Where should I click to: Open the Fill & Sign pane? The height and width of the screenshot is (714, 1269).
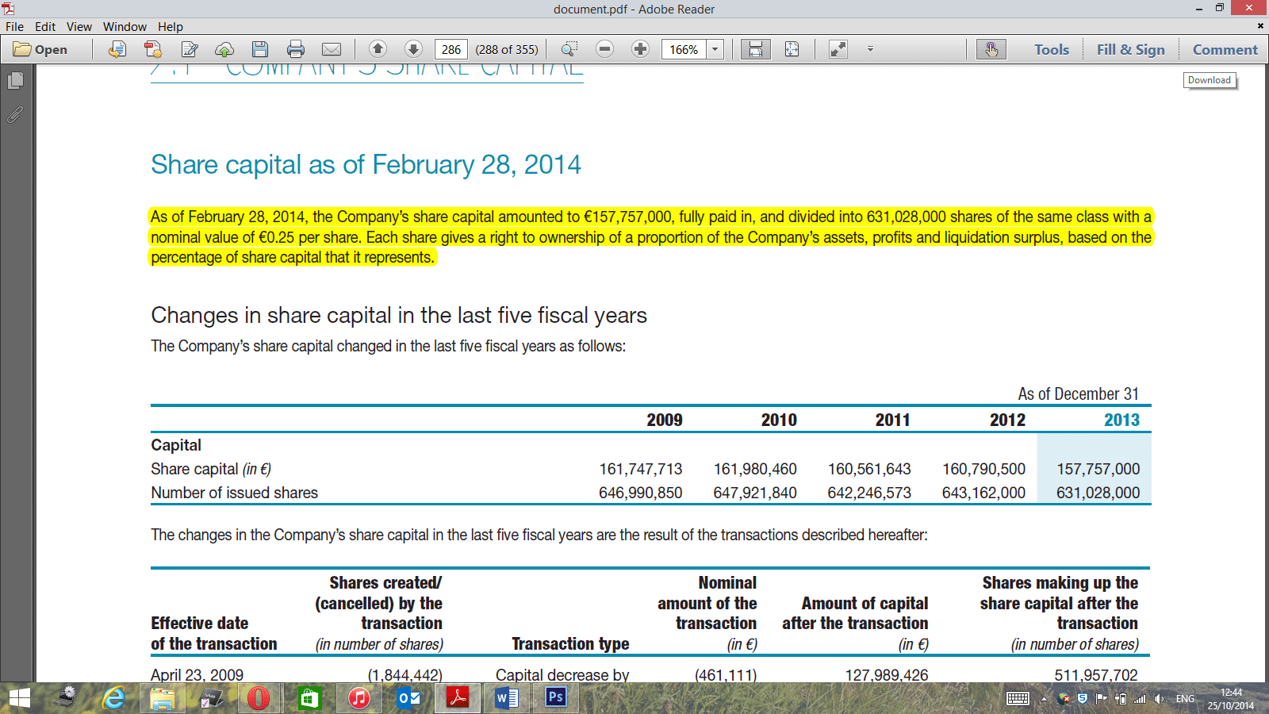pos(1131,49)
